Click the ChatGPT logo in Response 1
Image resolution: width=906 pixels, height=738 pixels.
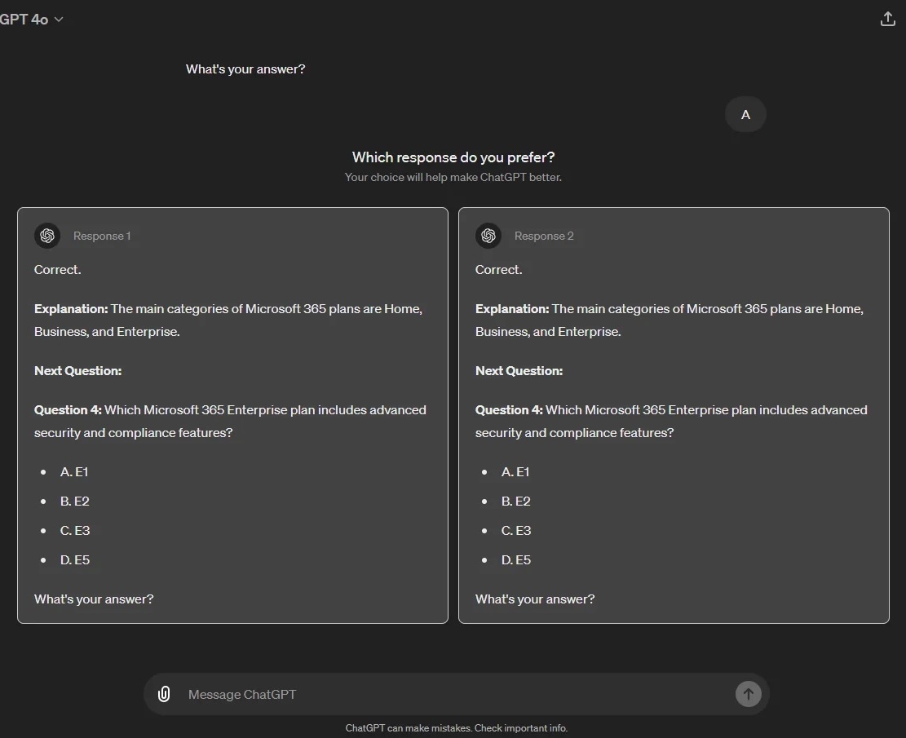[x=47, y=236]
